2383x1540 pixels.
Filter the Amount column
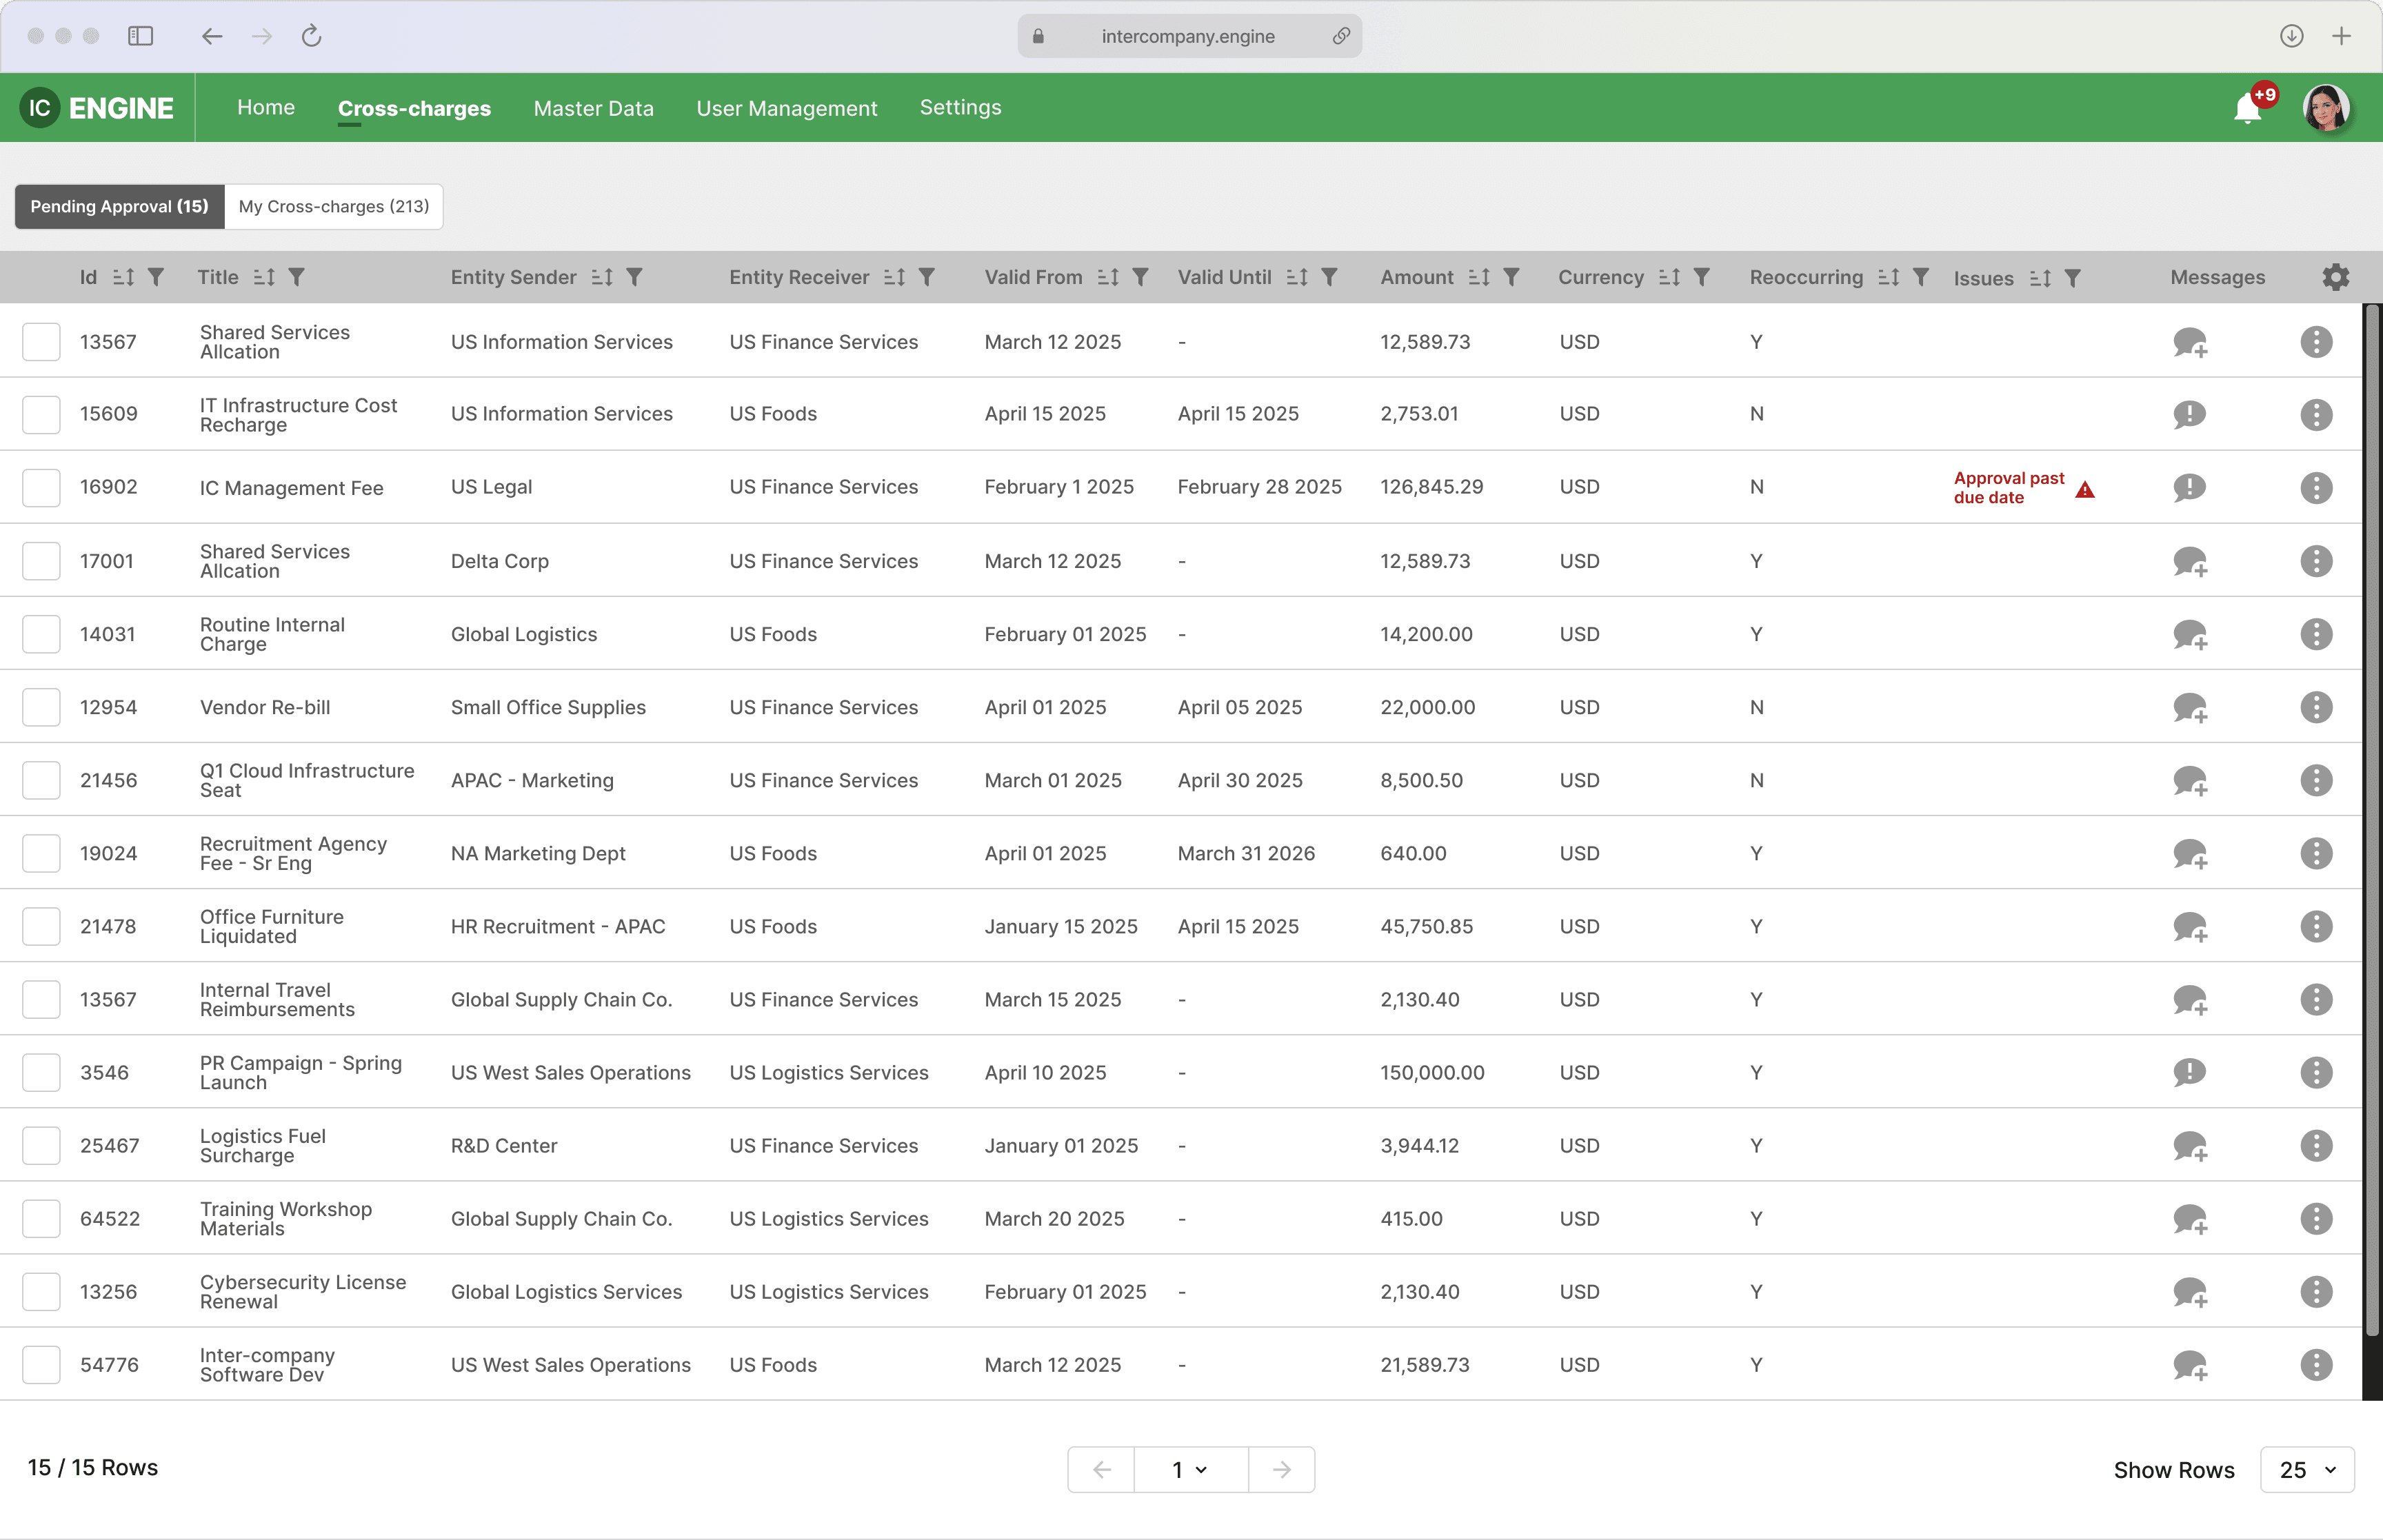[1511, 277]
